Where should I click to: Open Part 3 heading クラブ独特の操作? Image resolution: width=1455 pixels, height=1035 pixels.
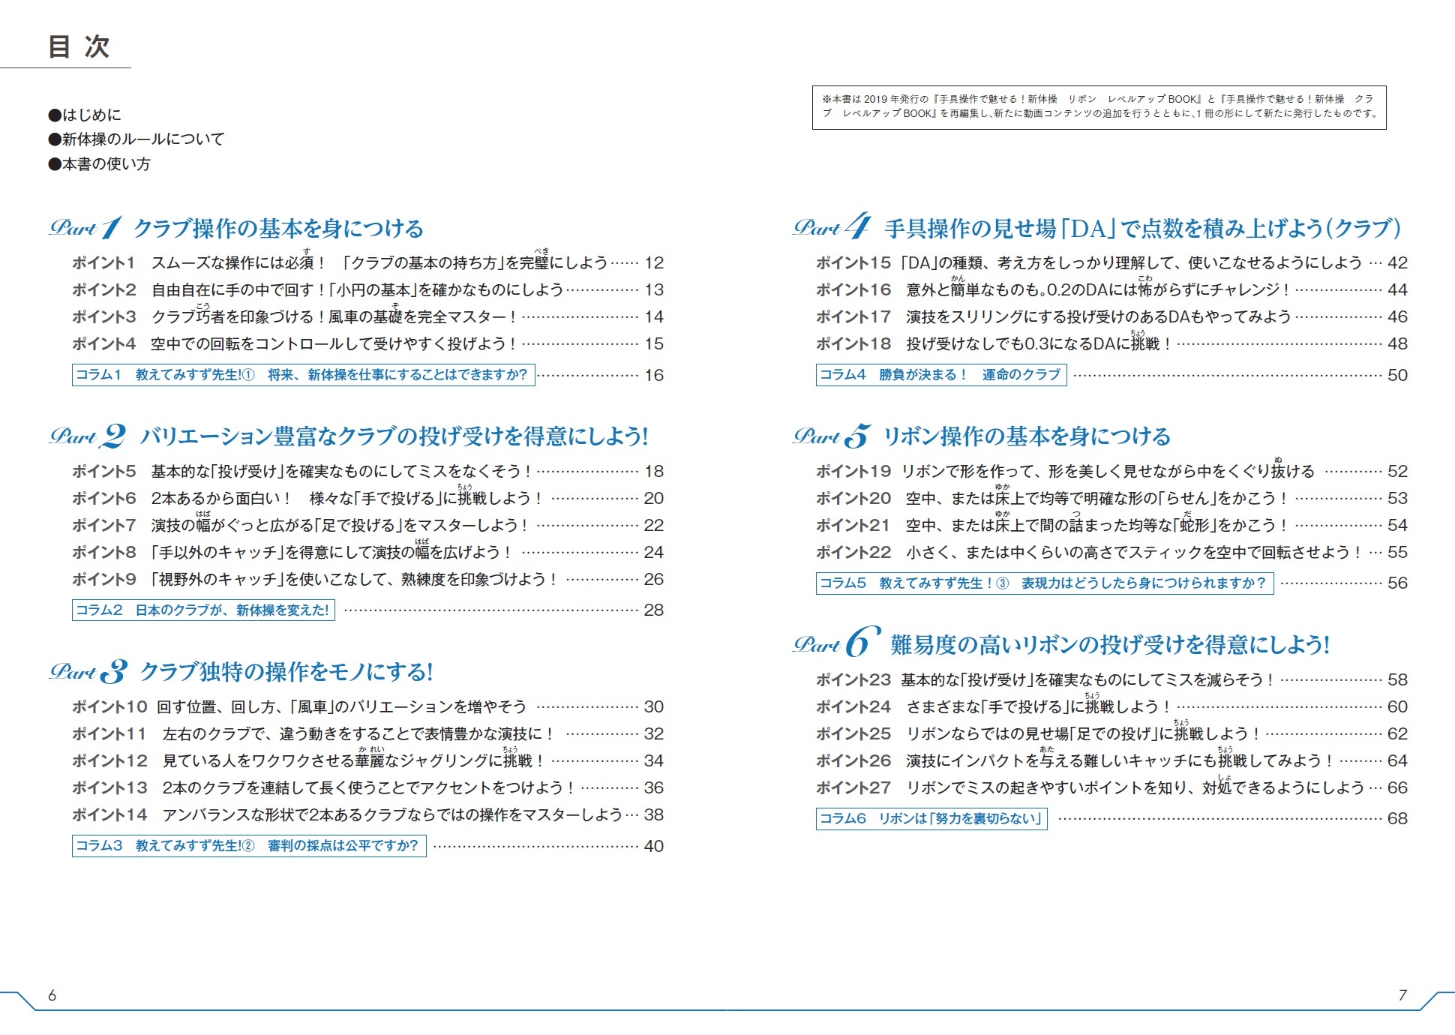point(241,672)
